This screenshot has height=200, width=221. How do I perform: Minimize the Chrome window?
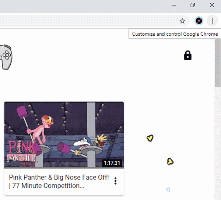[173, 5]
